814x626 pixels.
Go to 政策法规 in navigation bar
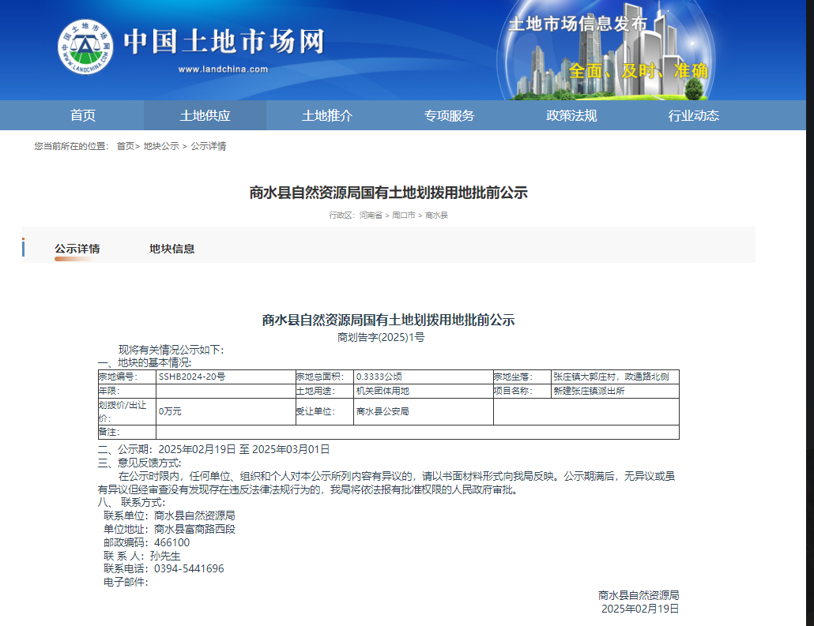pyautogui.click(x=571, y=115)
